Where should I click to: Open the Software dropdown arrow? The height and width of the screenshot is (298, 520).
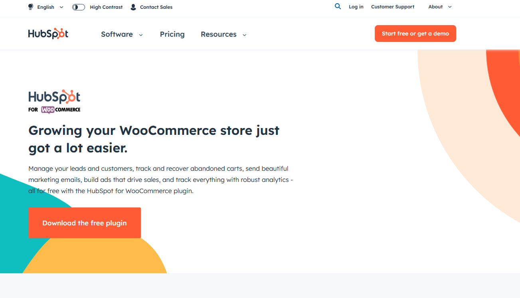tap(141, 35)
